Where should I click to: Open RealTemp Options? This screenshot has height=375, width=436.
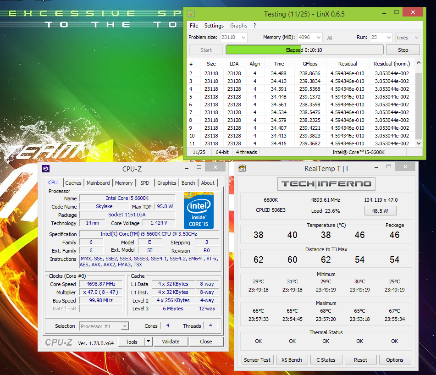point(395,360)
